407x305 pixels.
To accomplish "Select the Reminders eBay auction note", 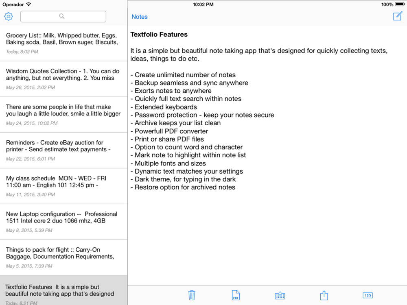I will (63, 150).
